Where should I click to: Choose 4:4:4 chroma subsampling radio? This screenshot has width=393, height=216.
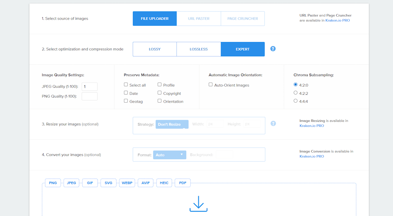coord(295,101)
